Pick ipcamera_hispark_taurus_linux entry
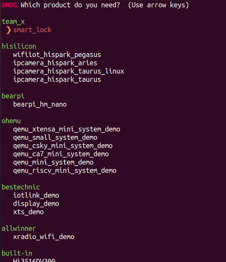Image resolution: width=226 pixels, height=262 pixels. tap(69, 72)
